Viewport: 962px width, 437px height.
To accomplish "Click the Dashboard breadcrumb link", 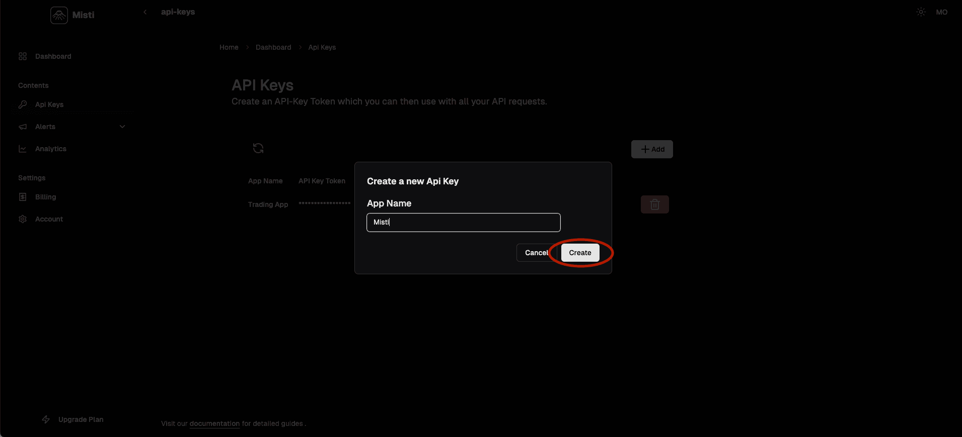I will 273,47.
